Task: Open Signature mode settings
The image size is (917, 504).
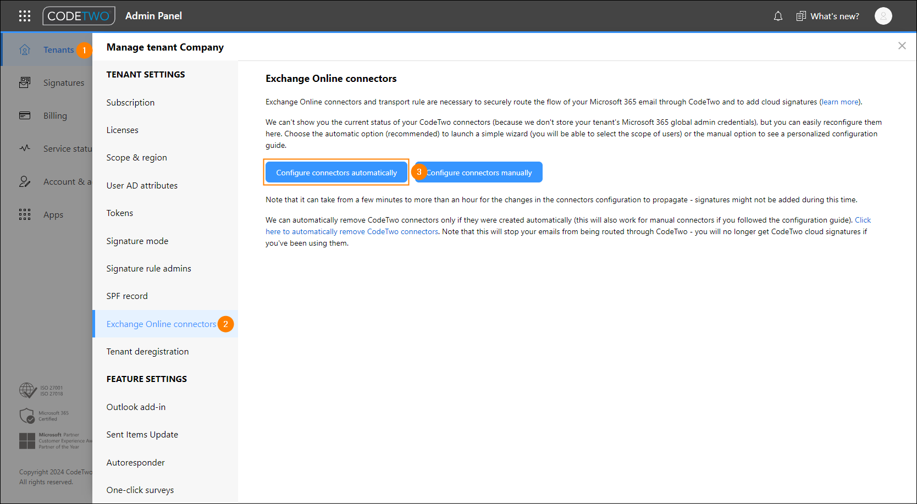Action: [137, 241]
